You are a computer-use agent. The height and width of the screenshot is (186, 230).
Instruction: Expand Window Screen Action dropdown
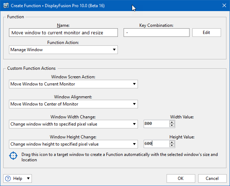73,84
